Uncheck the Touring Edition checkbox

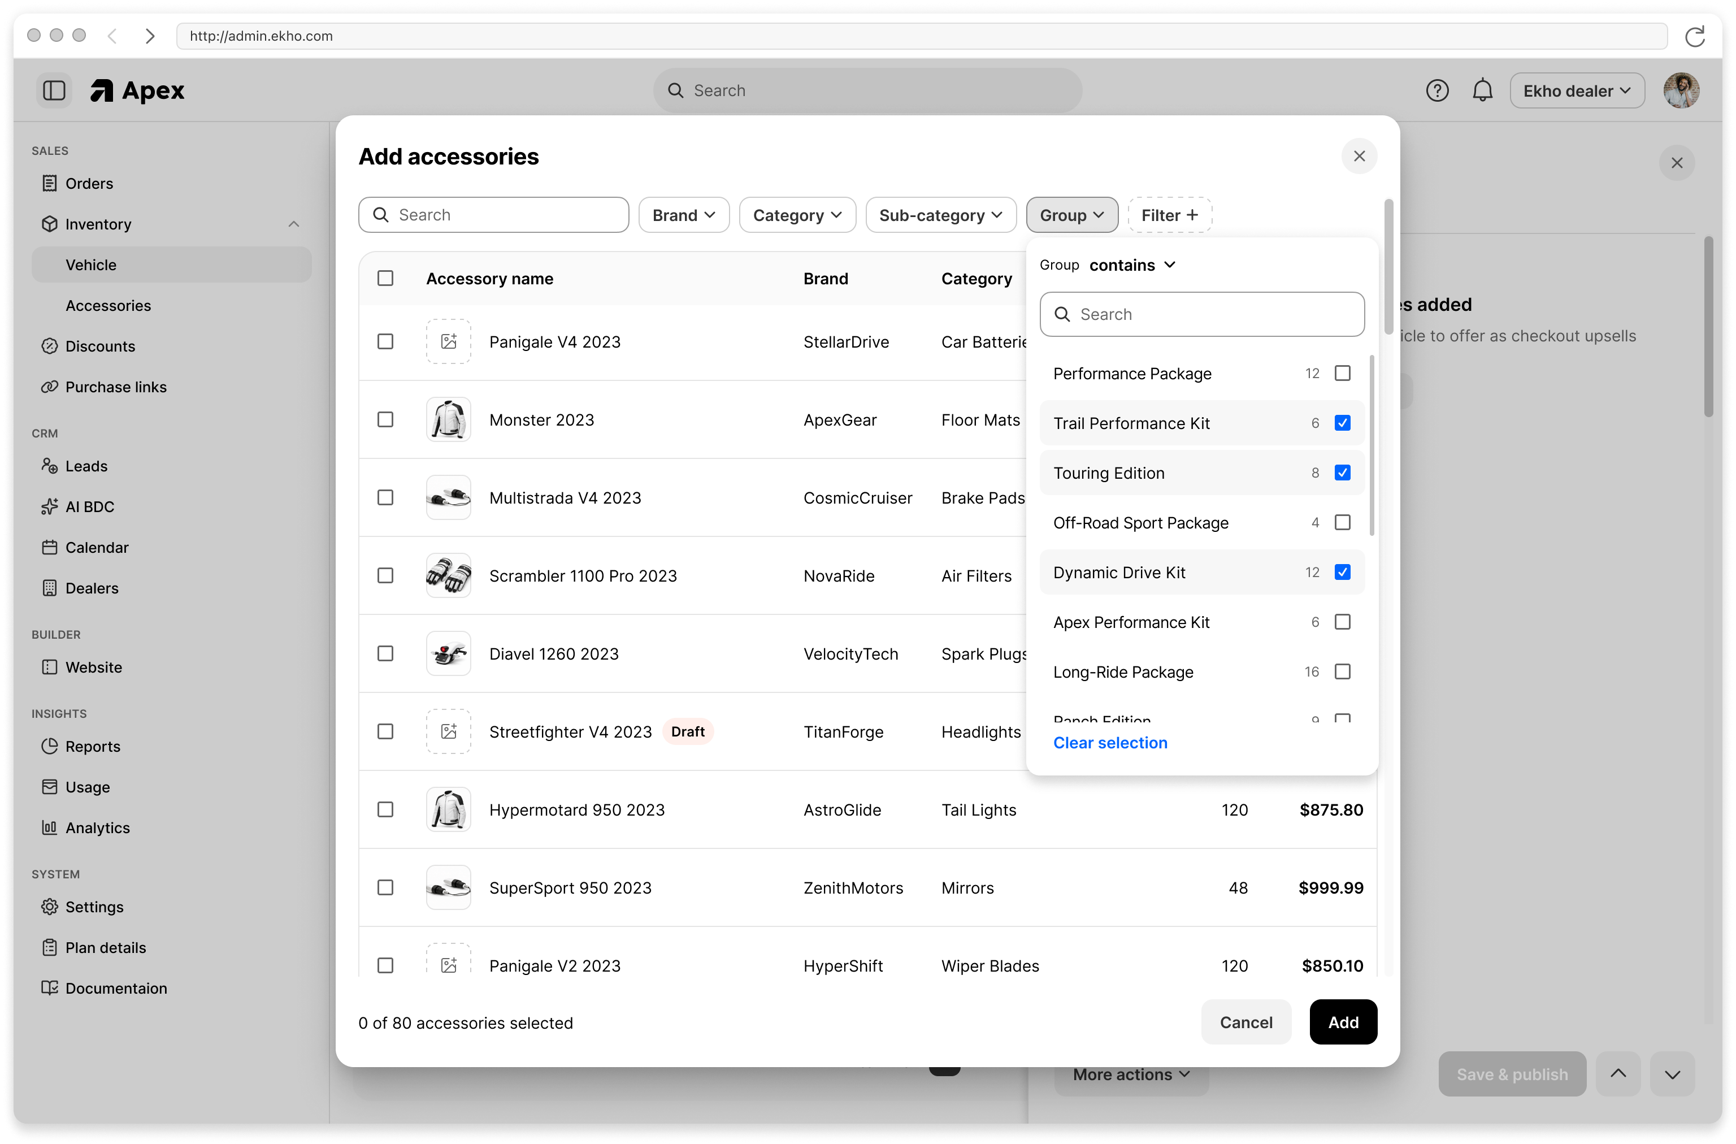(x=1343, y=473)
